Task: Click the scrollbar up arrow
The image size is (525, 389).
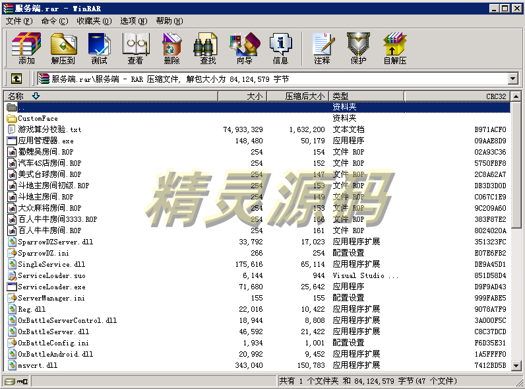Action: [516, 96]
